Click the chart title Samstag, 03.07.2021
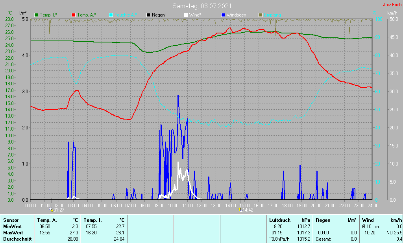The image size is (403, 243). tap(202, 6)
